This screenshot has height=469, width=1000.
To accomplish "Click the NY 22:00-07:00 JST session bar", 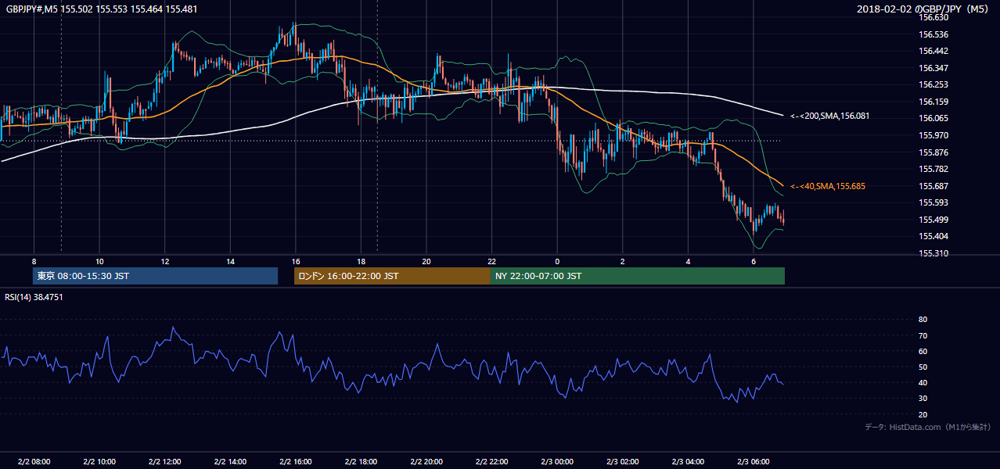I will [637, 276].
